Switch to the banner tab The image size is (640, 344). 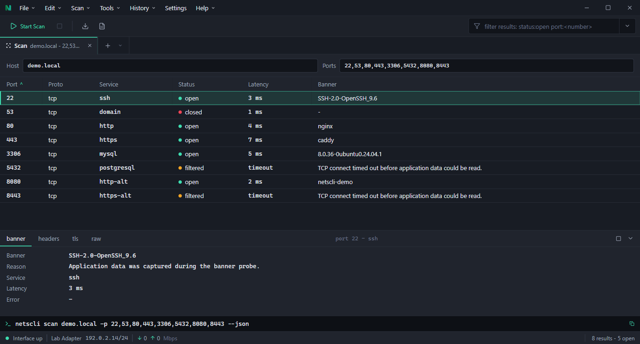pyautogui.click(x=16, y=238)
